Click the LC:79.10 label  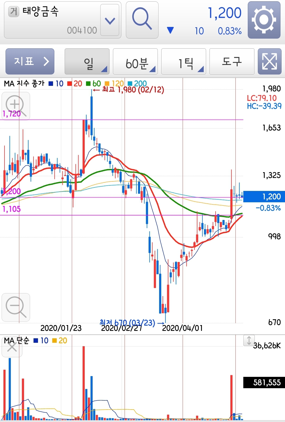point(262,98)
